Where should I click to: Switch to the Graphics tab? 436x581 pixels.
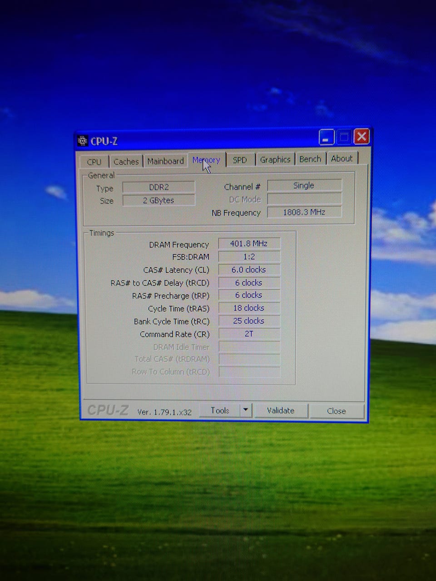click(x=275, y=159)
